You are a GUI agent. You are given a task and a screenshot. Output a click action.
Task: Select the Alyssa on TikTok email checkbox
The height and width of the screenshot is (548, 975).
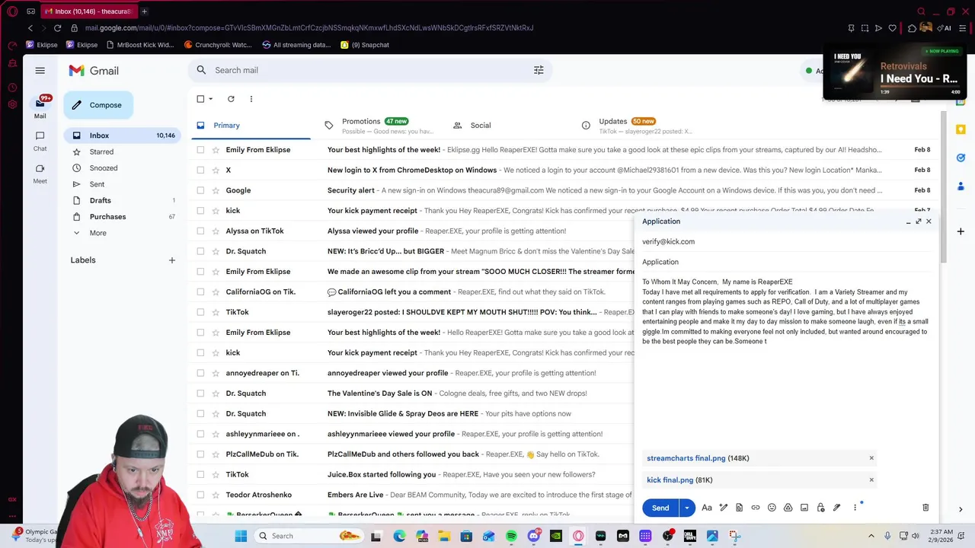(200, 231)
